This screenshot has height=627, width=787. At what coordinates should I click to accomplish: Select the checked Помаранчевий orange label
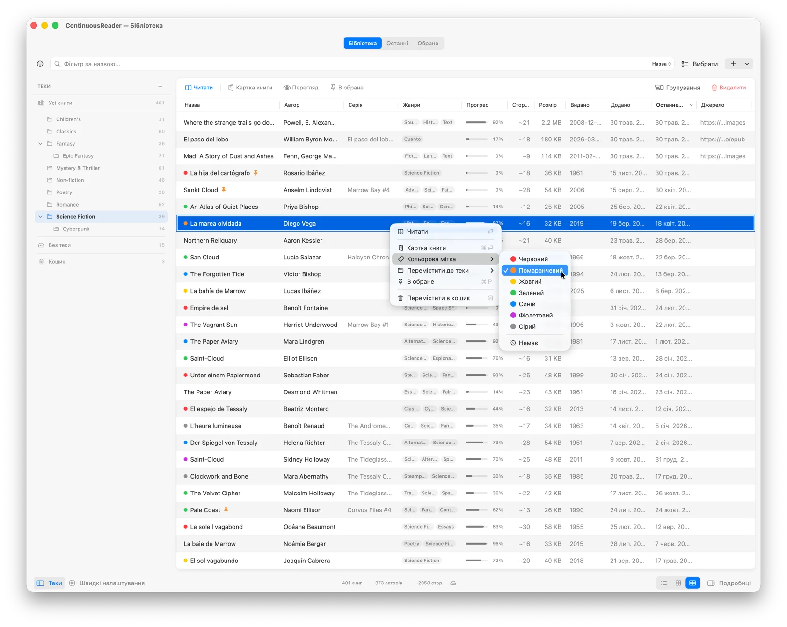click(x=535, y=270)
